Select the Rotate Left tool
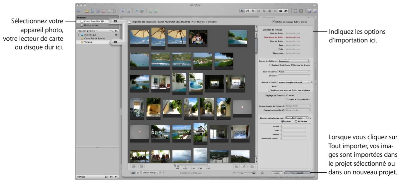The width and height of the screenshot is (400, 180). (x=248, y=11)
